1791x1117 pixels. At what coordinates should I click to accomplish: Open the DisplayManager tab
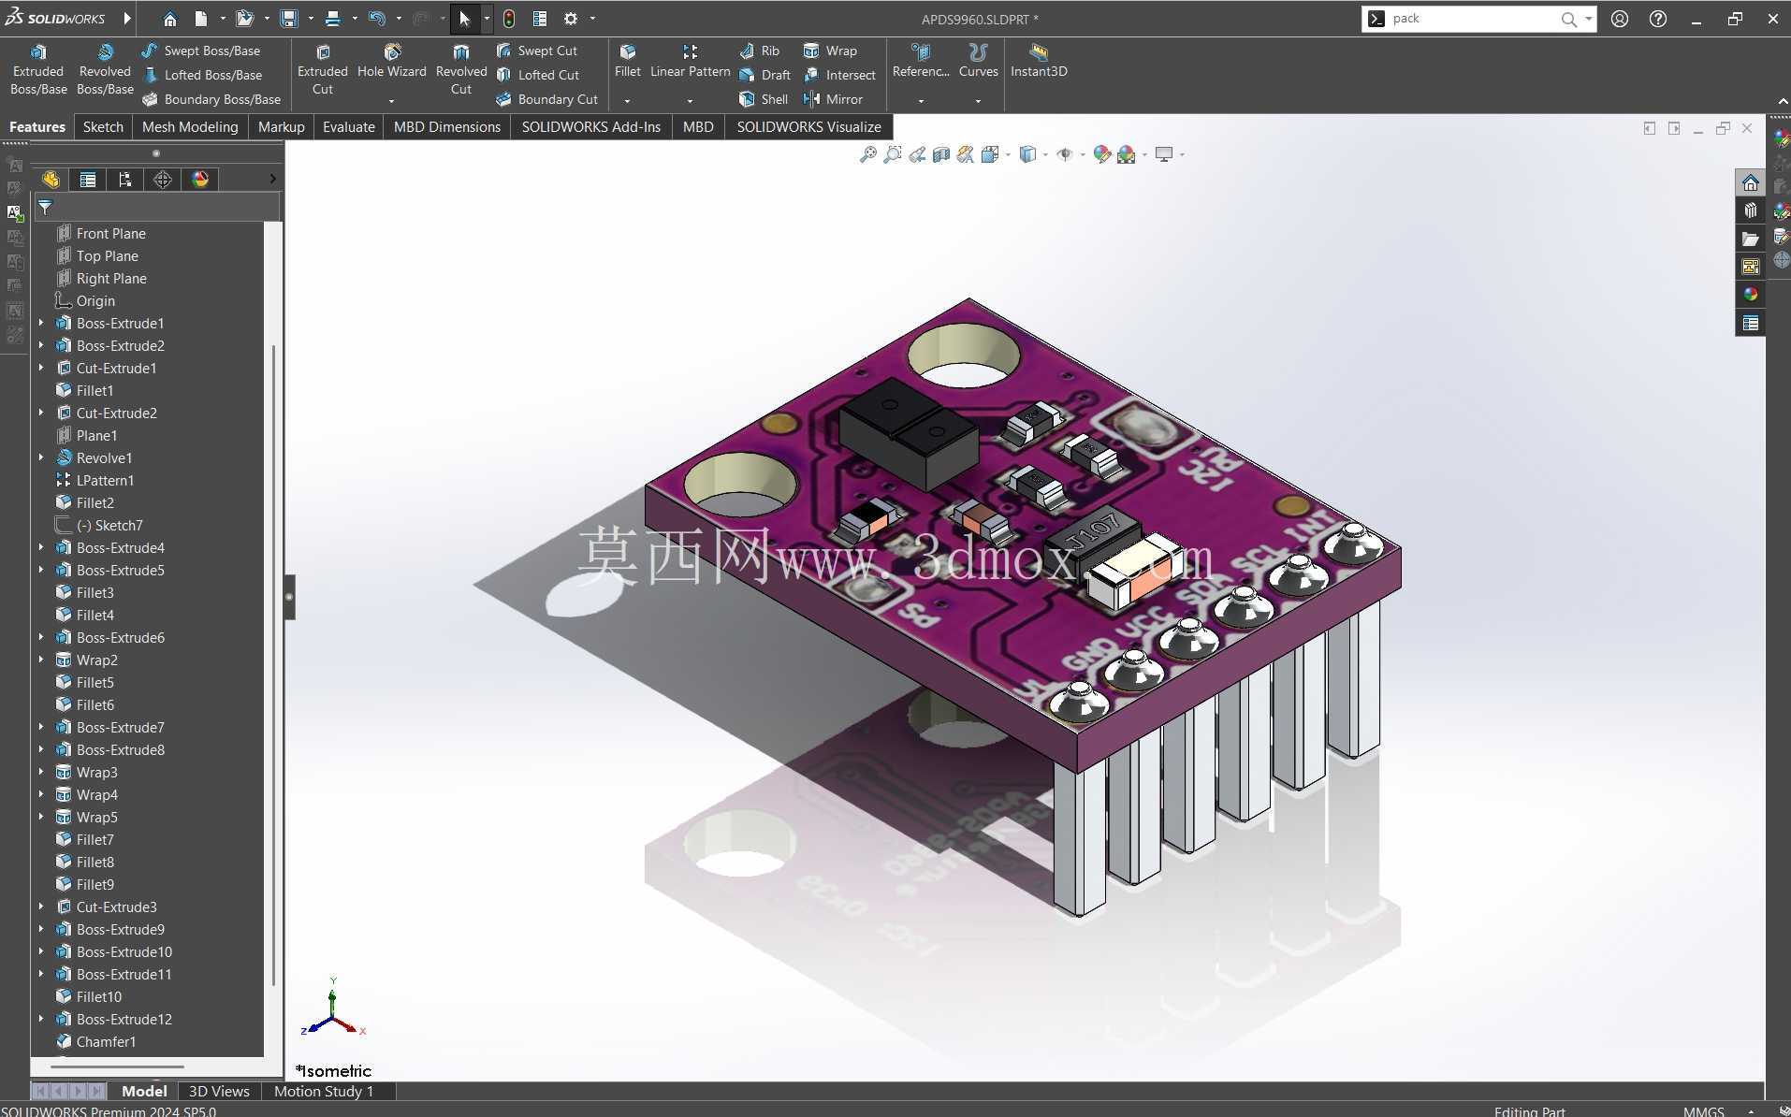click(200, 180)
